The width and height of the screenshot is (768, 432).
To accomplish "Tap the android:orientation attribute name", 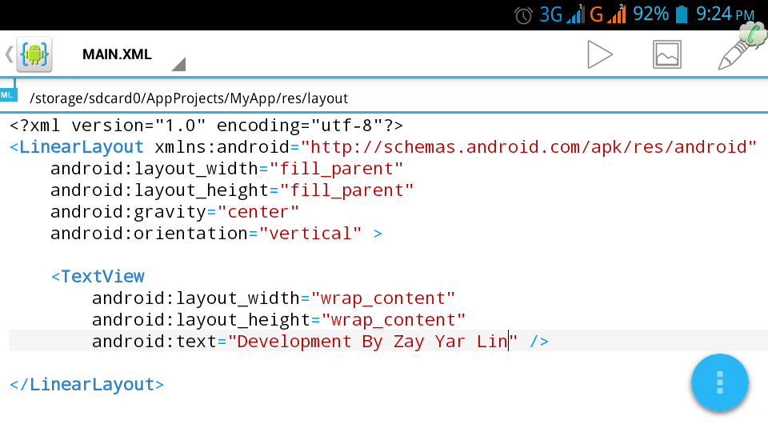I will (x=149, y=234).
